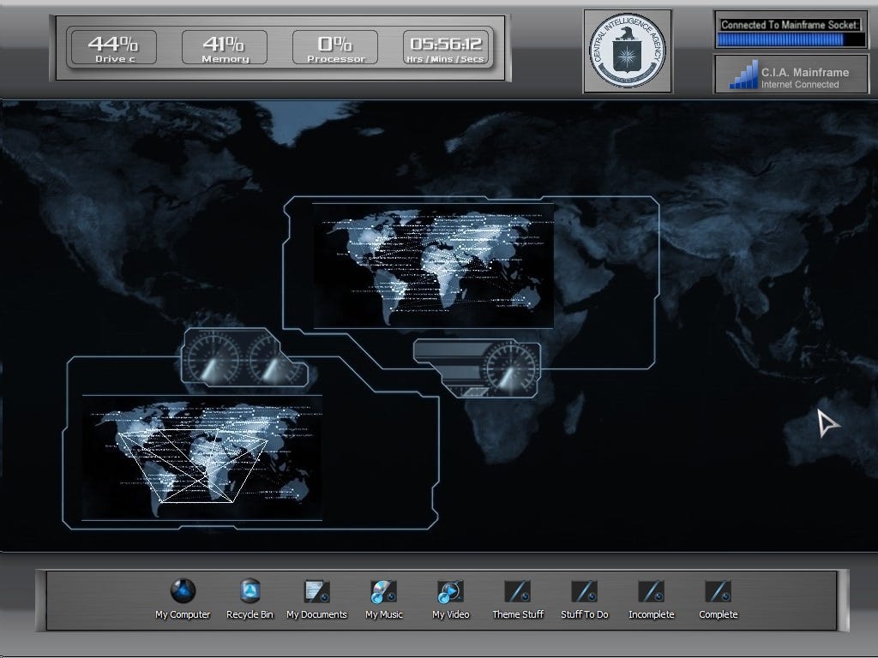Click the "Internet Connected" status text
The width and height of the screenshot is (878, 658).
point(800,85)
